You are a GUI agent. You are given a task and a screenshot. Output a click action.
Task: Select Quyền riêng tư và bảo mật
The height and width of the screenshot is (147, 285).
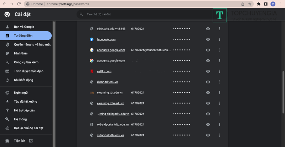click(x=32, y=45)
